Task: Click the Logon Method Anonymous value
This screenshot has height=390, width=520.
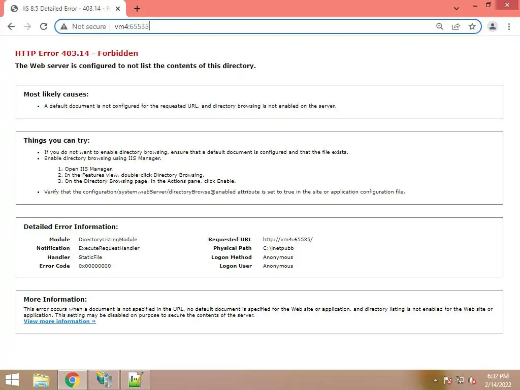Action: coord(278,257)
